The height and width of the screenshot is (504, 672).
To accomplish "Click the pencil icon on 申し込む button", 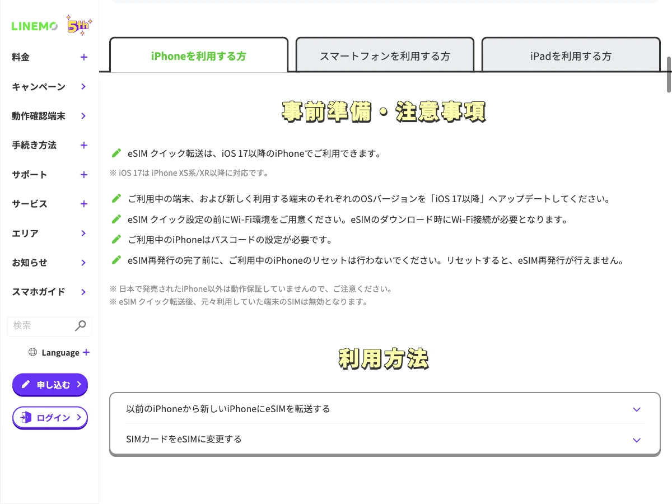I will coord(26,385).
